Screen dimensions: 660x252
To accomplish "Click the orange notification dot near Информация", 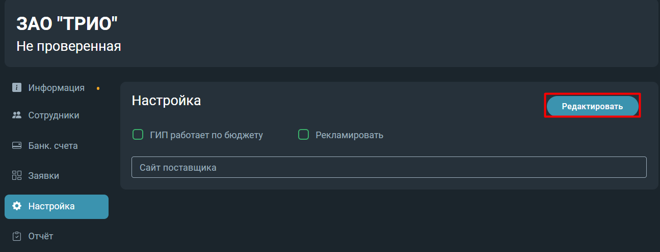I will click(x=98, y=88).
